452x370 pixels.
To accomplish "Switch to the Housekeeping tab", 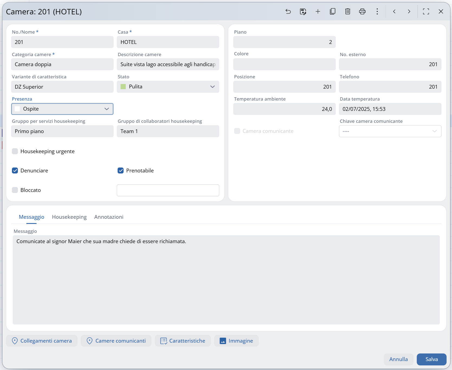I will coord(69,217).
